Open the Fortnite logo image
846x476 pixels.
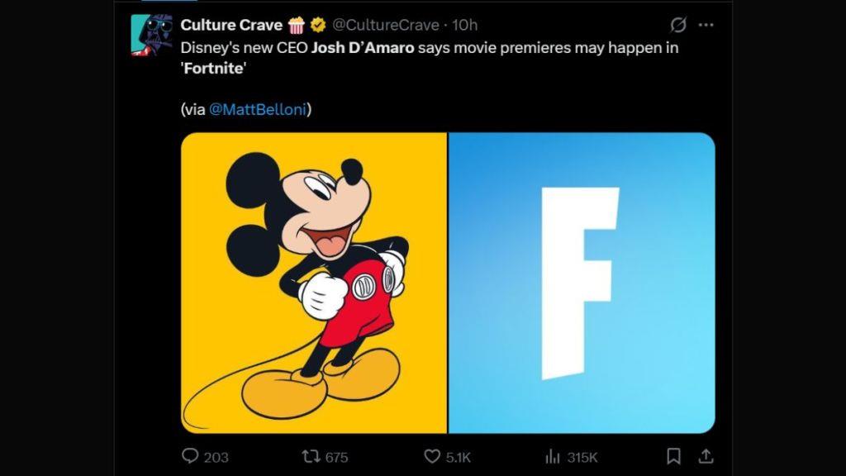click(x=582, y=283)
